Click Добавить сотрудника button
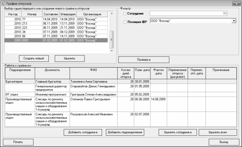Image resolution: width=242 pixels, height=147 pixels. point(83,132)
